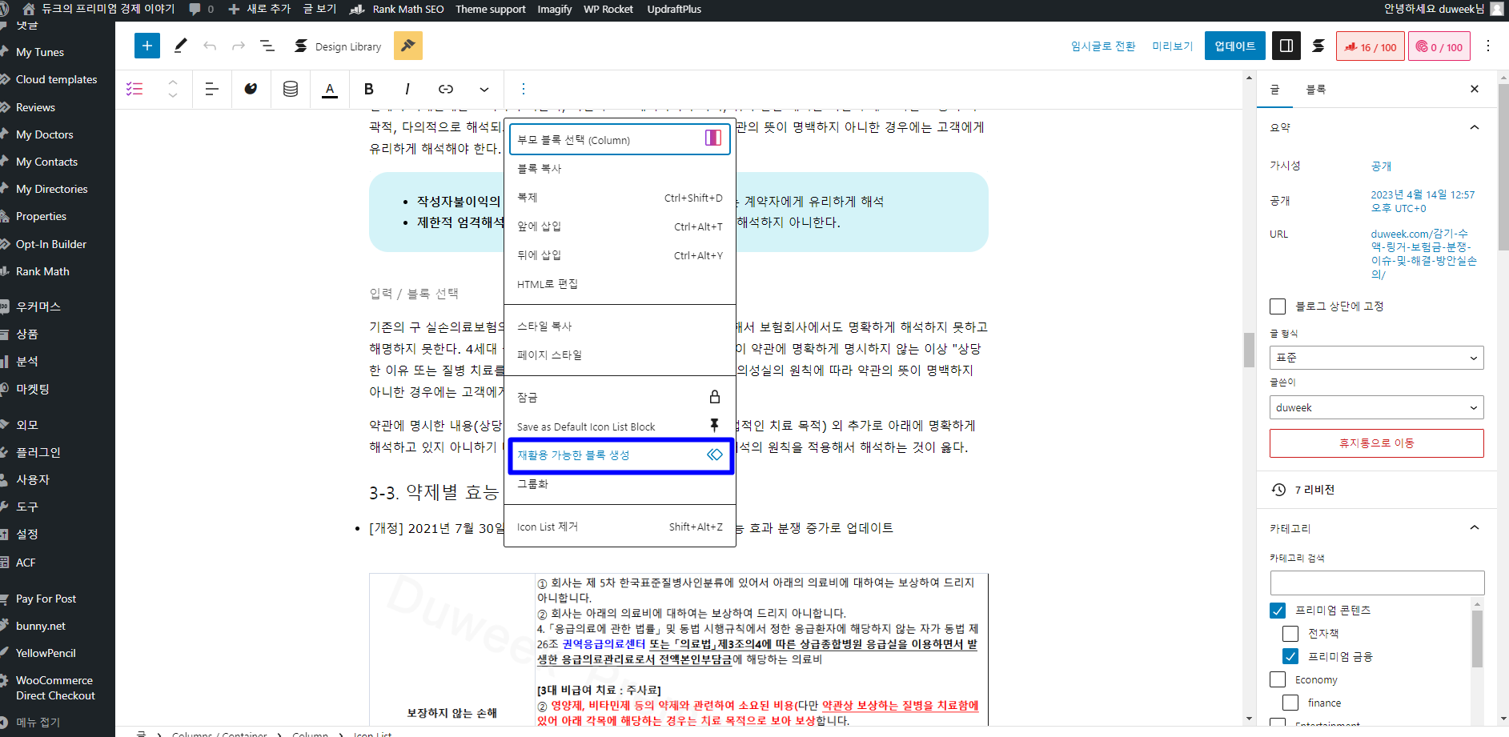Select Save as Default Icon List Block
Image resolution: width=1509 pixels, height=737 pixels.
pyautogui.click(x=620, y=427)
